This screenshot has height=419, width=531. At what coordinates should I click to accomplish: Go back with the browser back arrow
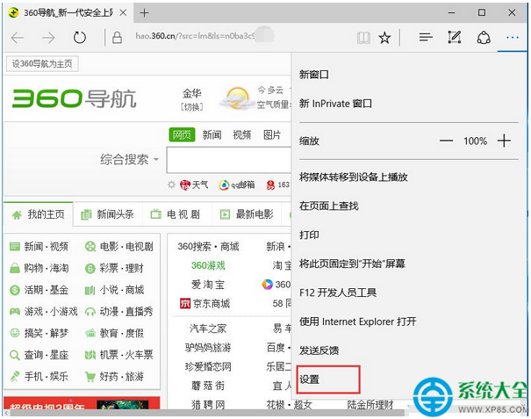(x=18, y=38)
